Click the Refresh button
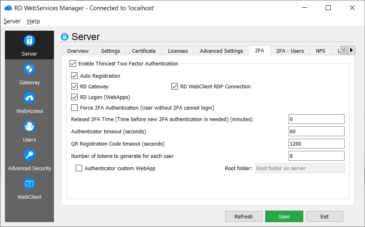 [244, 216]
